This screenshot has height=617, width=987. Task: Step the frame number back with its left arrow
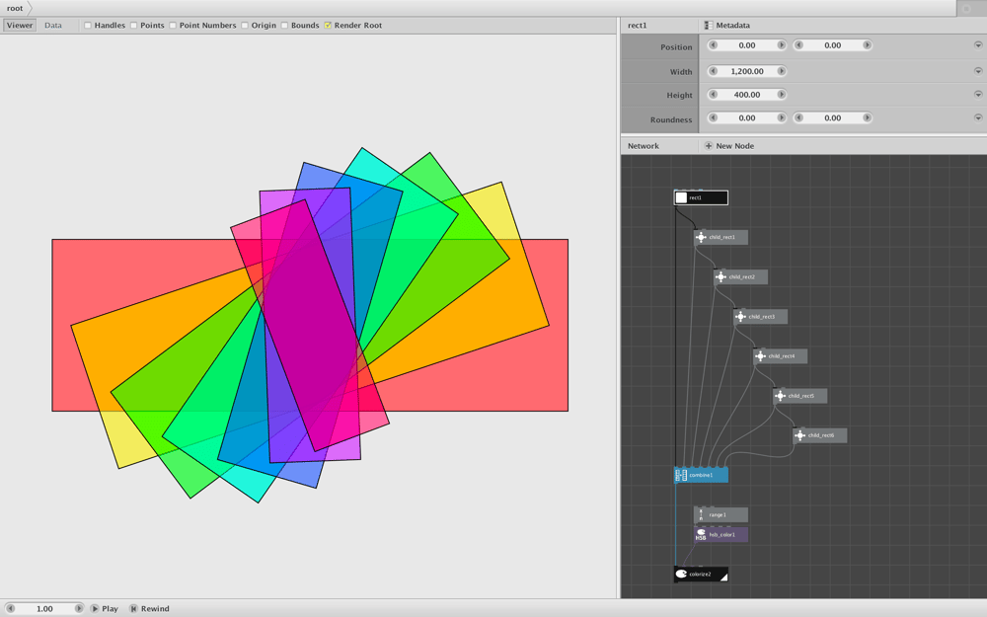click(x=11, y=609)
